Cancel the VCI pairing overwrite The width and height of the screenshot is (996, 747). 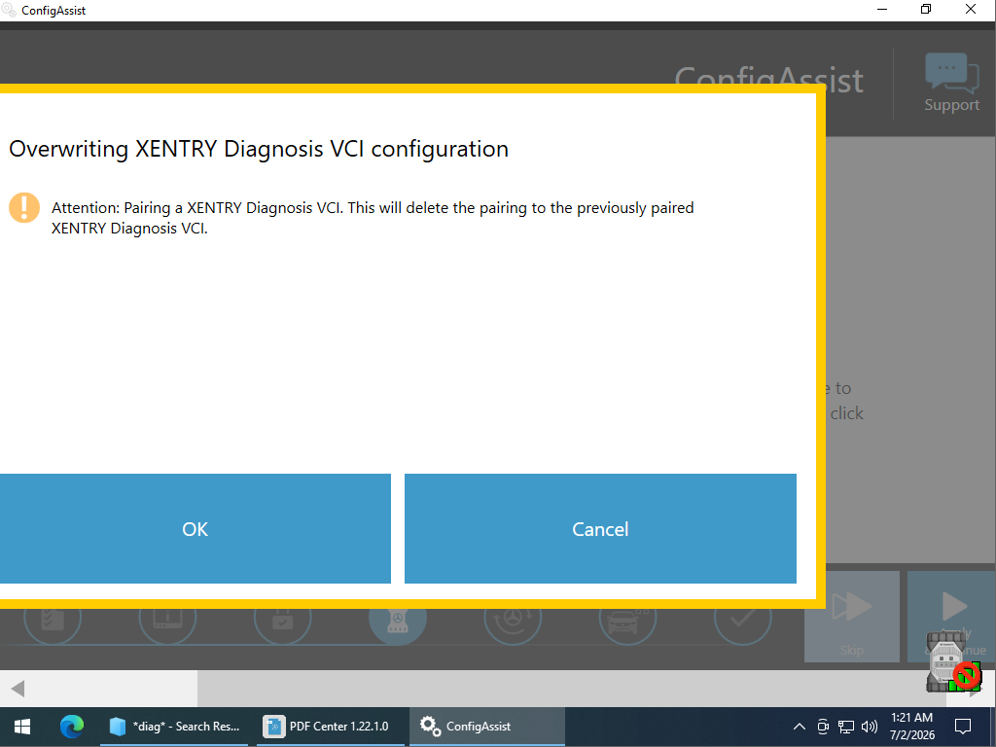tap(600, 528)
